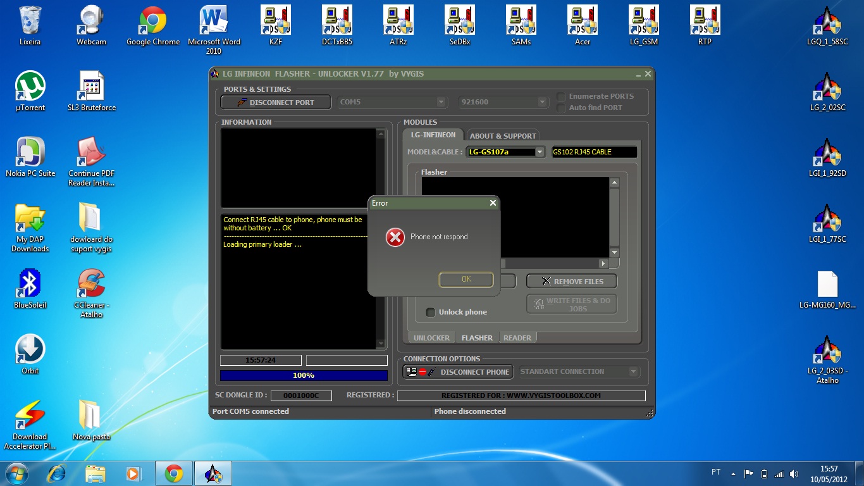Open the LGQ_1_58SC shortcut

(827, 25)
